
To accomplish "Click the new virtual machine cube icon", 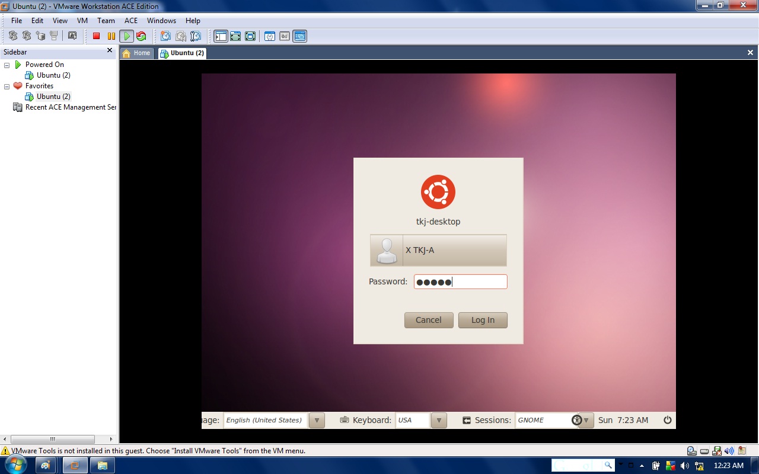I will click(x=40, y=36).
